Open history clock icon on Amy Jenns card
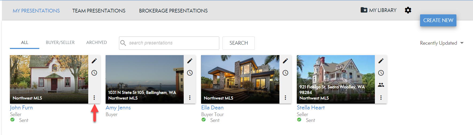 (x=190, y=73)
